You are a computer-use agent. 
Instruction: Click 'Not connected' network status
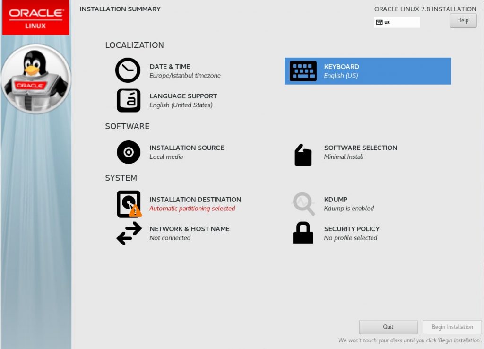[x=170, y=238]
